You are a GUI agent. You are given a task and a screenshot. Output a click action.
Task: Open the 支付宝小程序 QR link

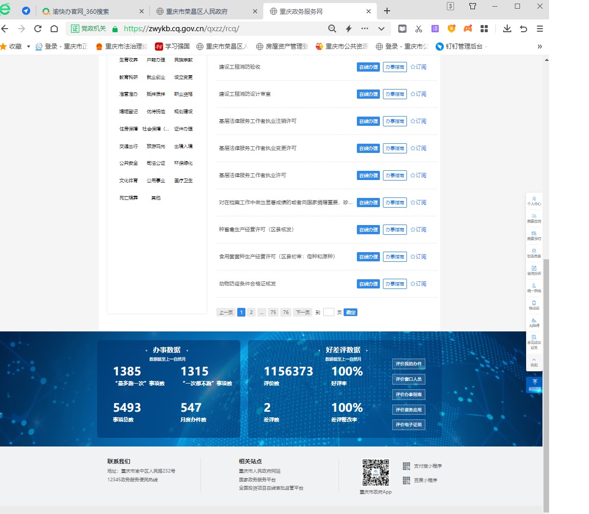point(422,466)
